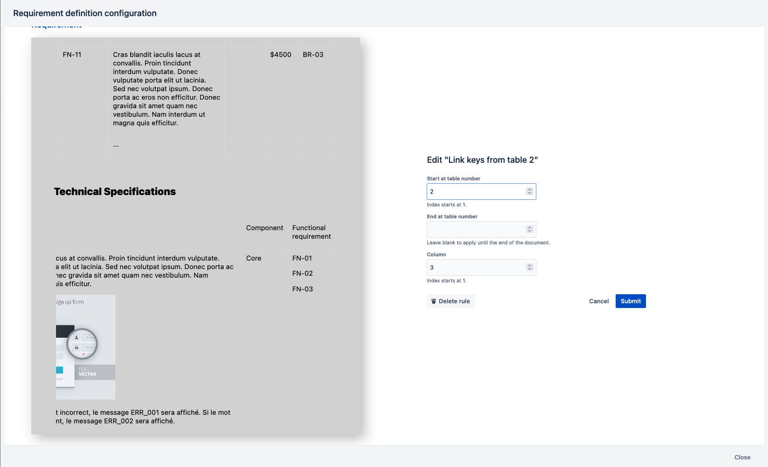Click the End at table number stepper arrows

coord(530,230)
